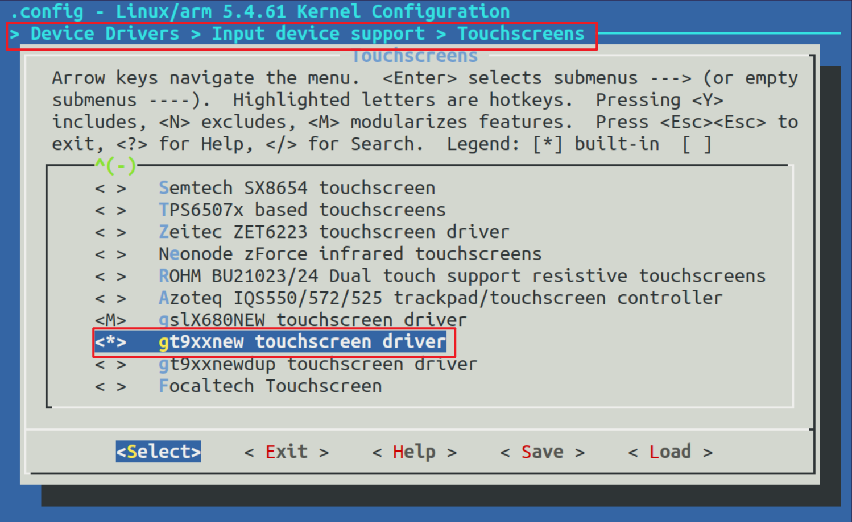The image size is (852, 522).
Task: Toggle the Focaltech Touchscreen state box
Action: point(110,386)
